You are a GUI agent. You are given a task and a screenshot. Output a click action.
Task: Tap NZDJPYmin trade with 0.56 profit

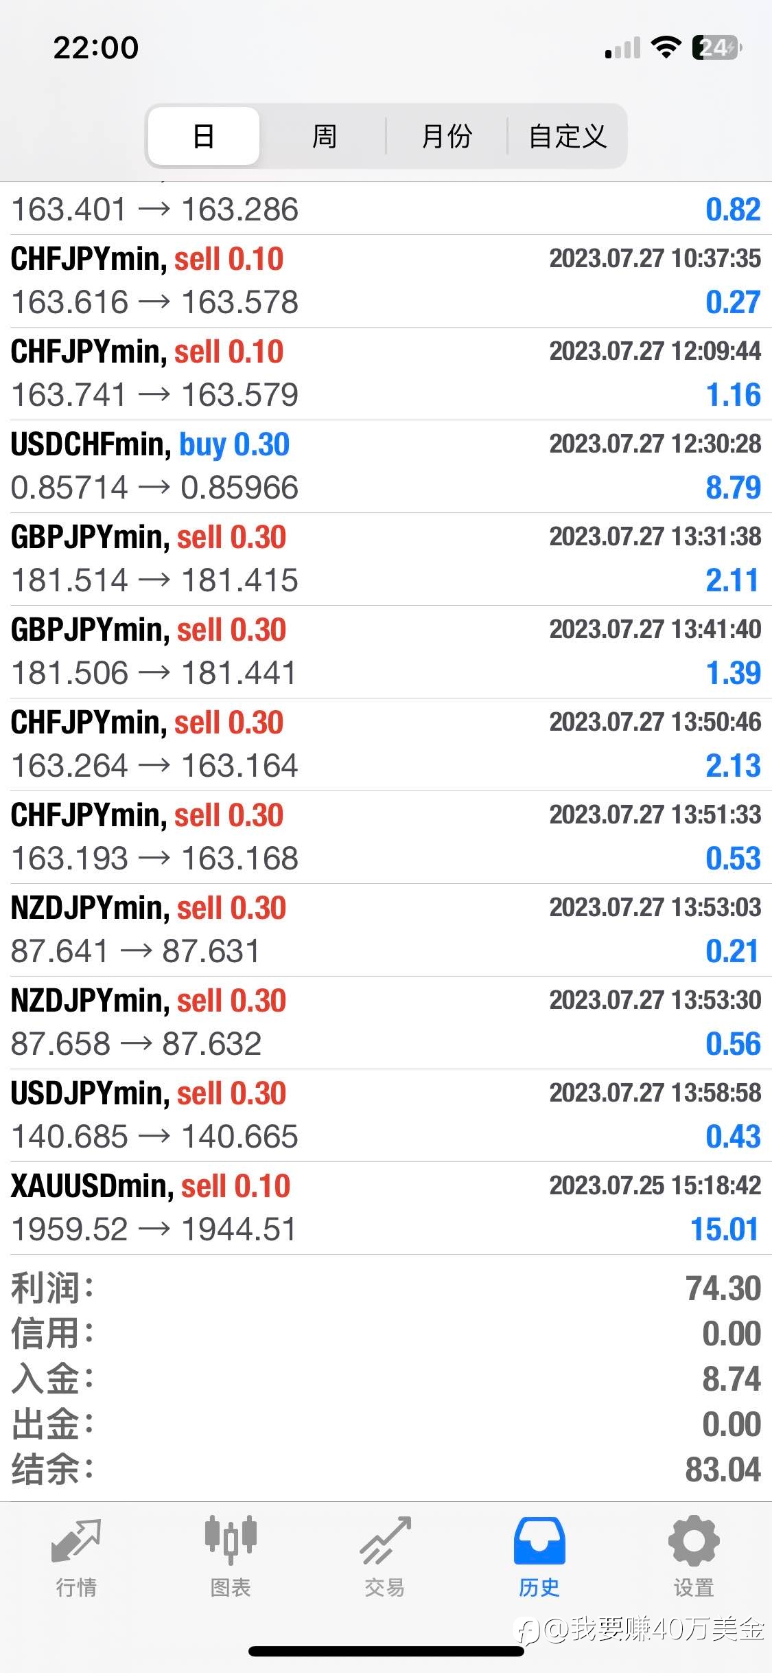(x=386, y=1023)
